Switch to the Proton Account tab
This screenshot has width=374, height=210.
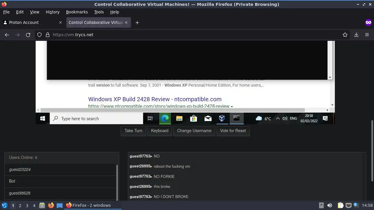point(32,22)
